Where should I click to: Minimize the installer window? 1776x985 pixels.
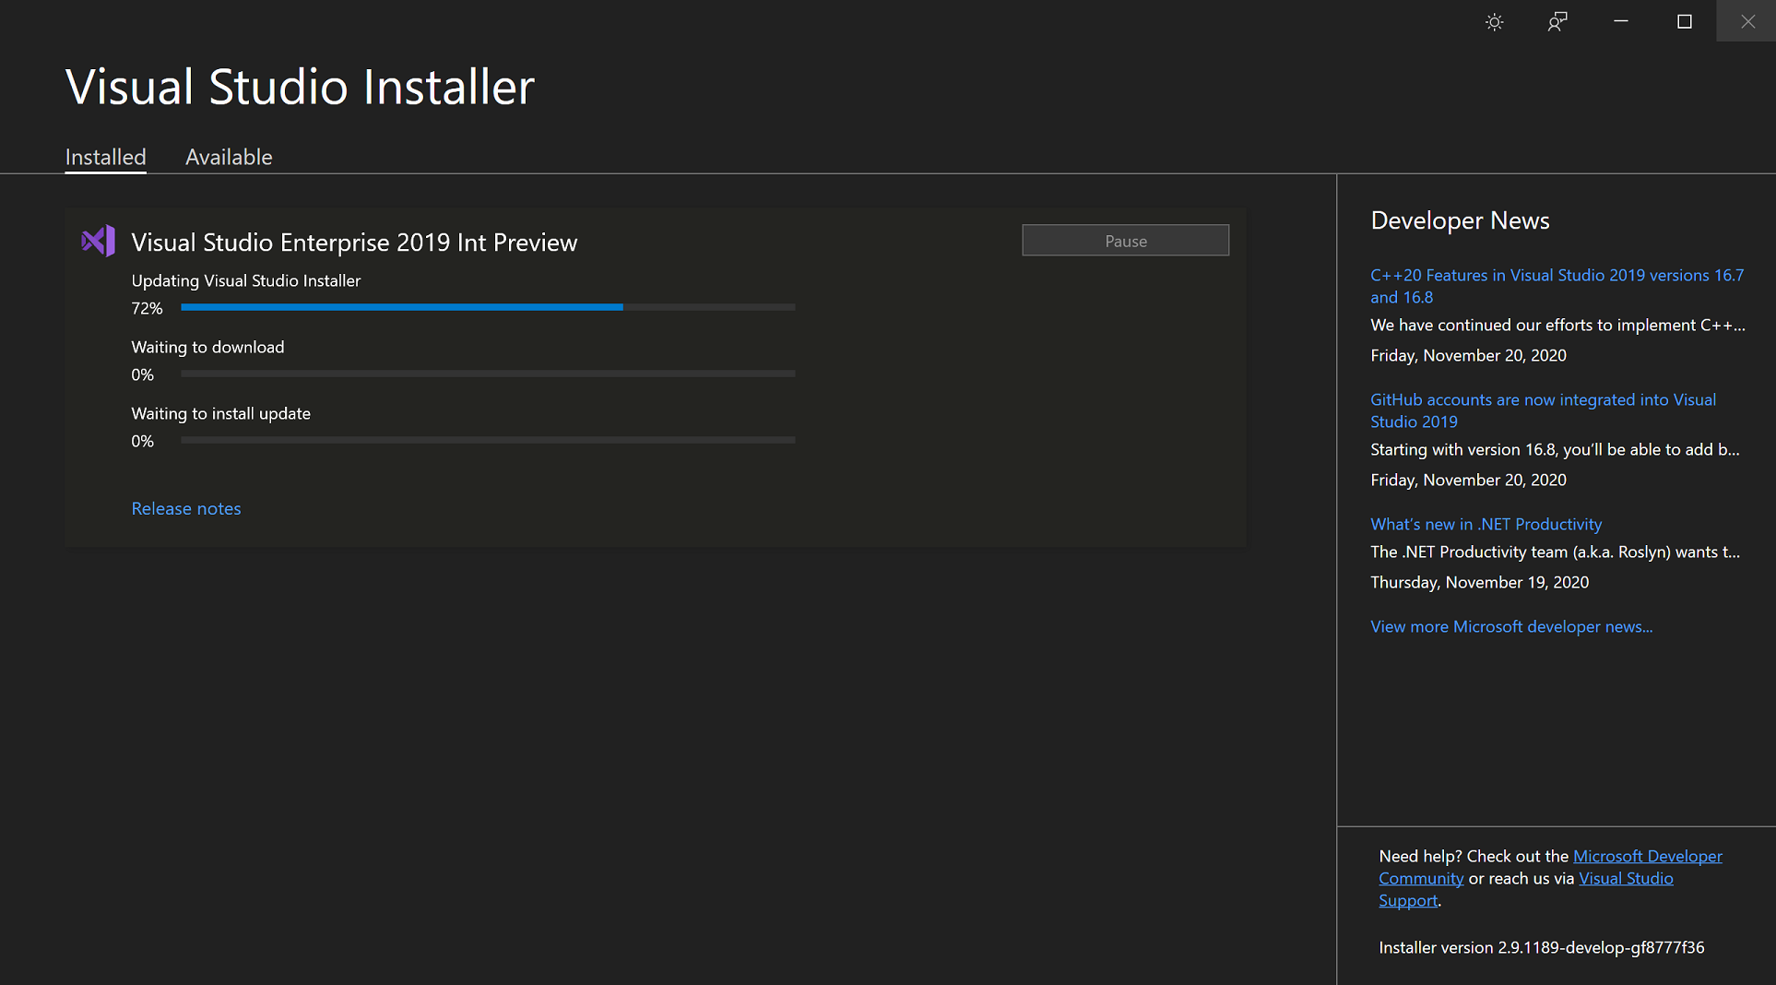click(1621, 21)
